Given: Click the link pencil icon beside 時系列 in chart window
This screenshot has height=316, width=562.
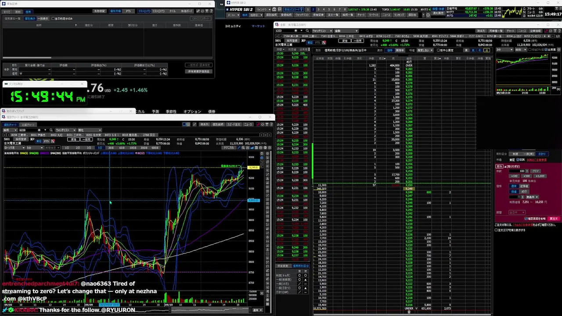Looking at the screenshot, I should (x=195, y=124).
